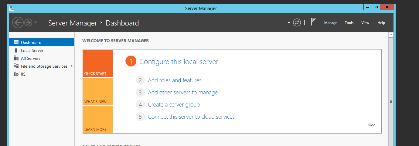Click the All Servers icon
Screen dimensions: 419x146
(16, 58)
